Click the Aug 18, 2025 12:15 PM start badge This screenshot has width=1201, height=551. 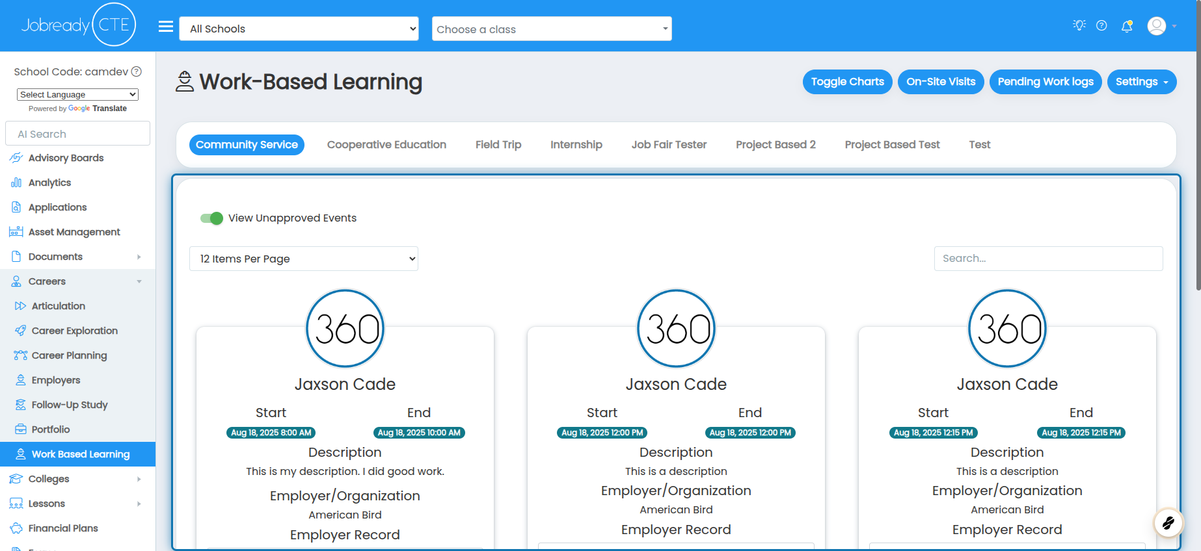point(933,433)
